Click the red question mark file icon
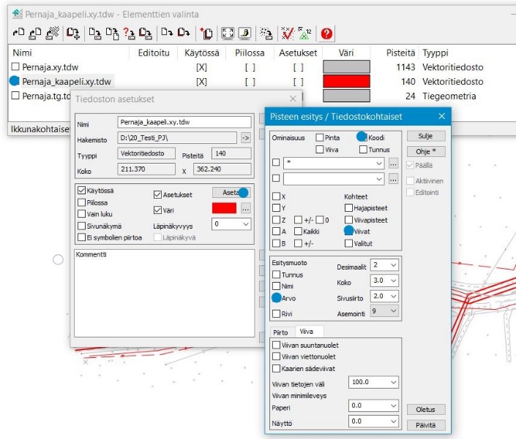This screenshot has height=439, width=516. [129, 33]
